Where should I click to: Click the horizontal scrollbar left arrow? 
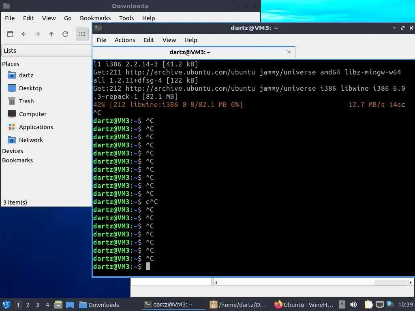click(216, 283)
